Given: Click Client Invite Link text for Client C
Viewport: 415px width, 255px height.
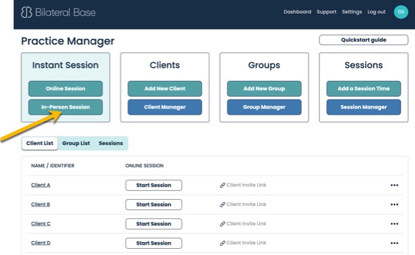Looking at the screenshot, I should (246, 223).
